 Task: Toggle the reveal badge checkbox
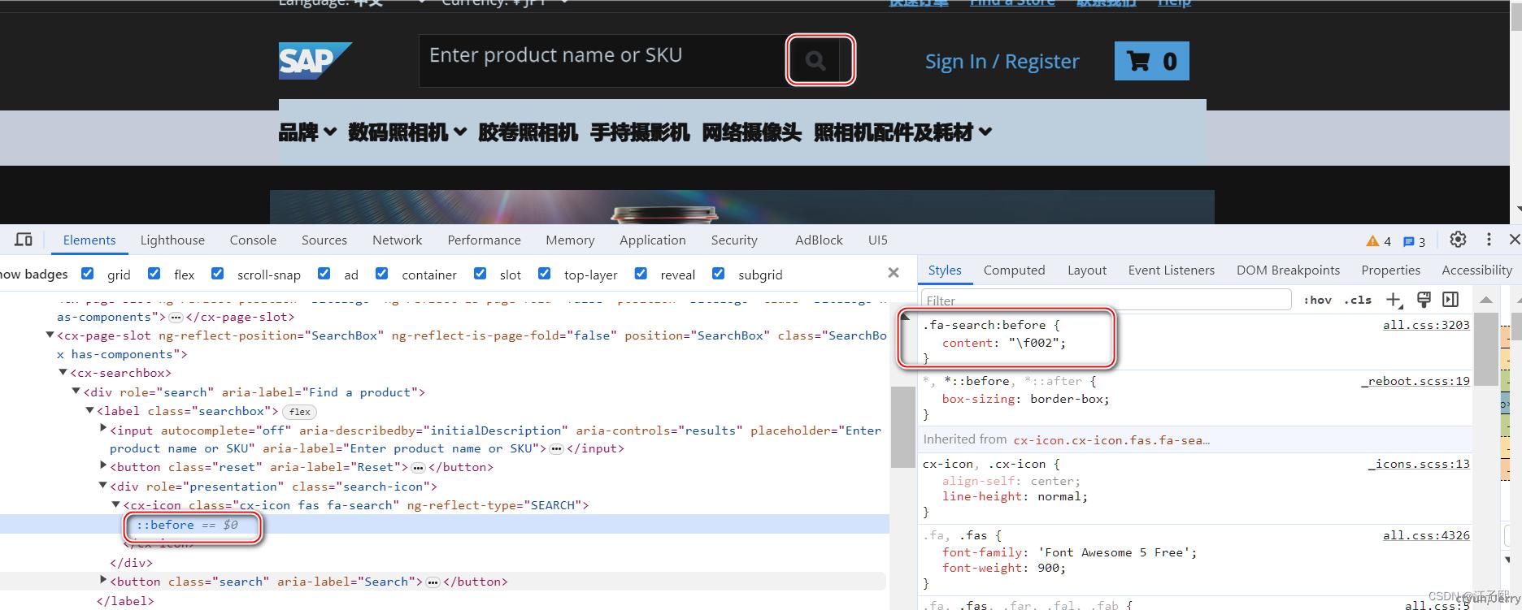coord(641,274)
